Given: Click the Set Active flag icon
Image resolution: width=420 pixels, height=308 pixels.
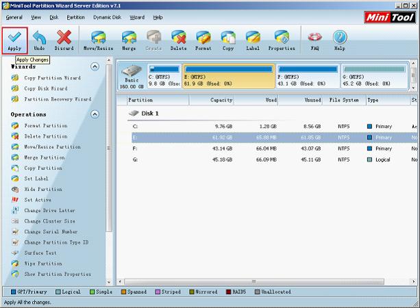Looking at the screenshot, I should click(x=15, y=200).
